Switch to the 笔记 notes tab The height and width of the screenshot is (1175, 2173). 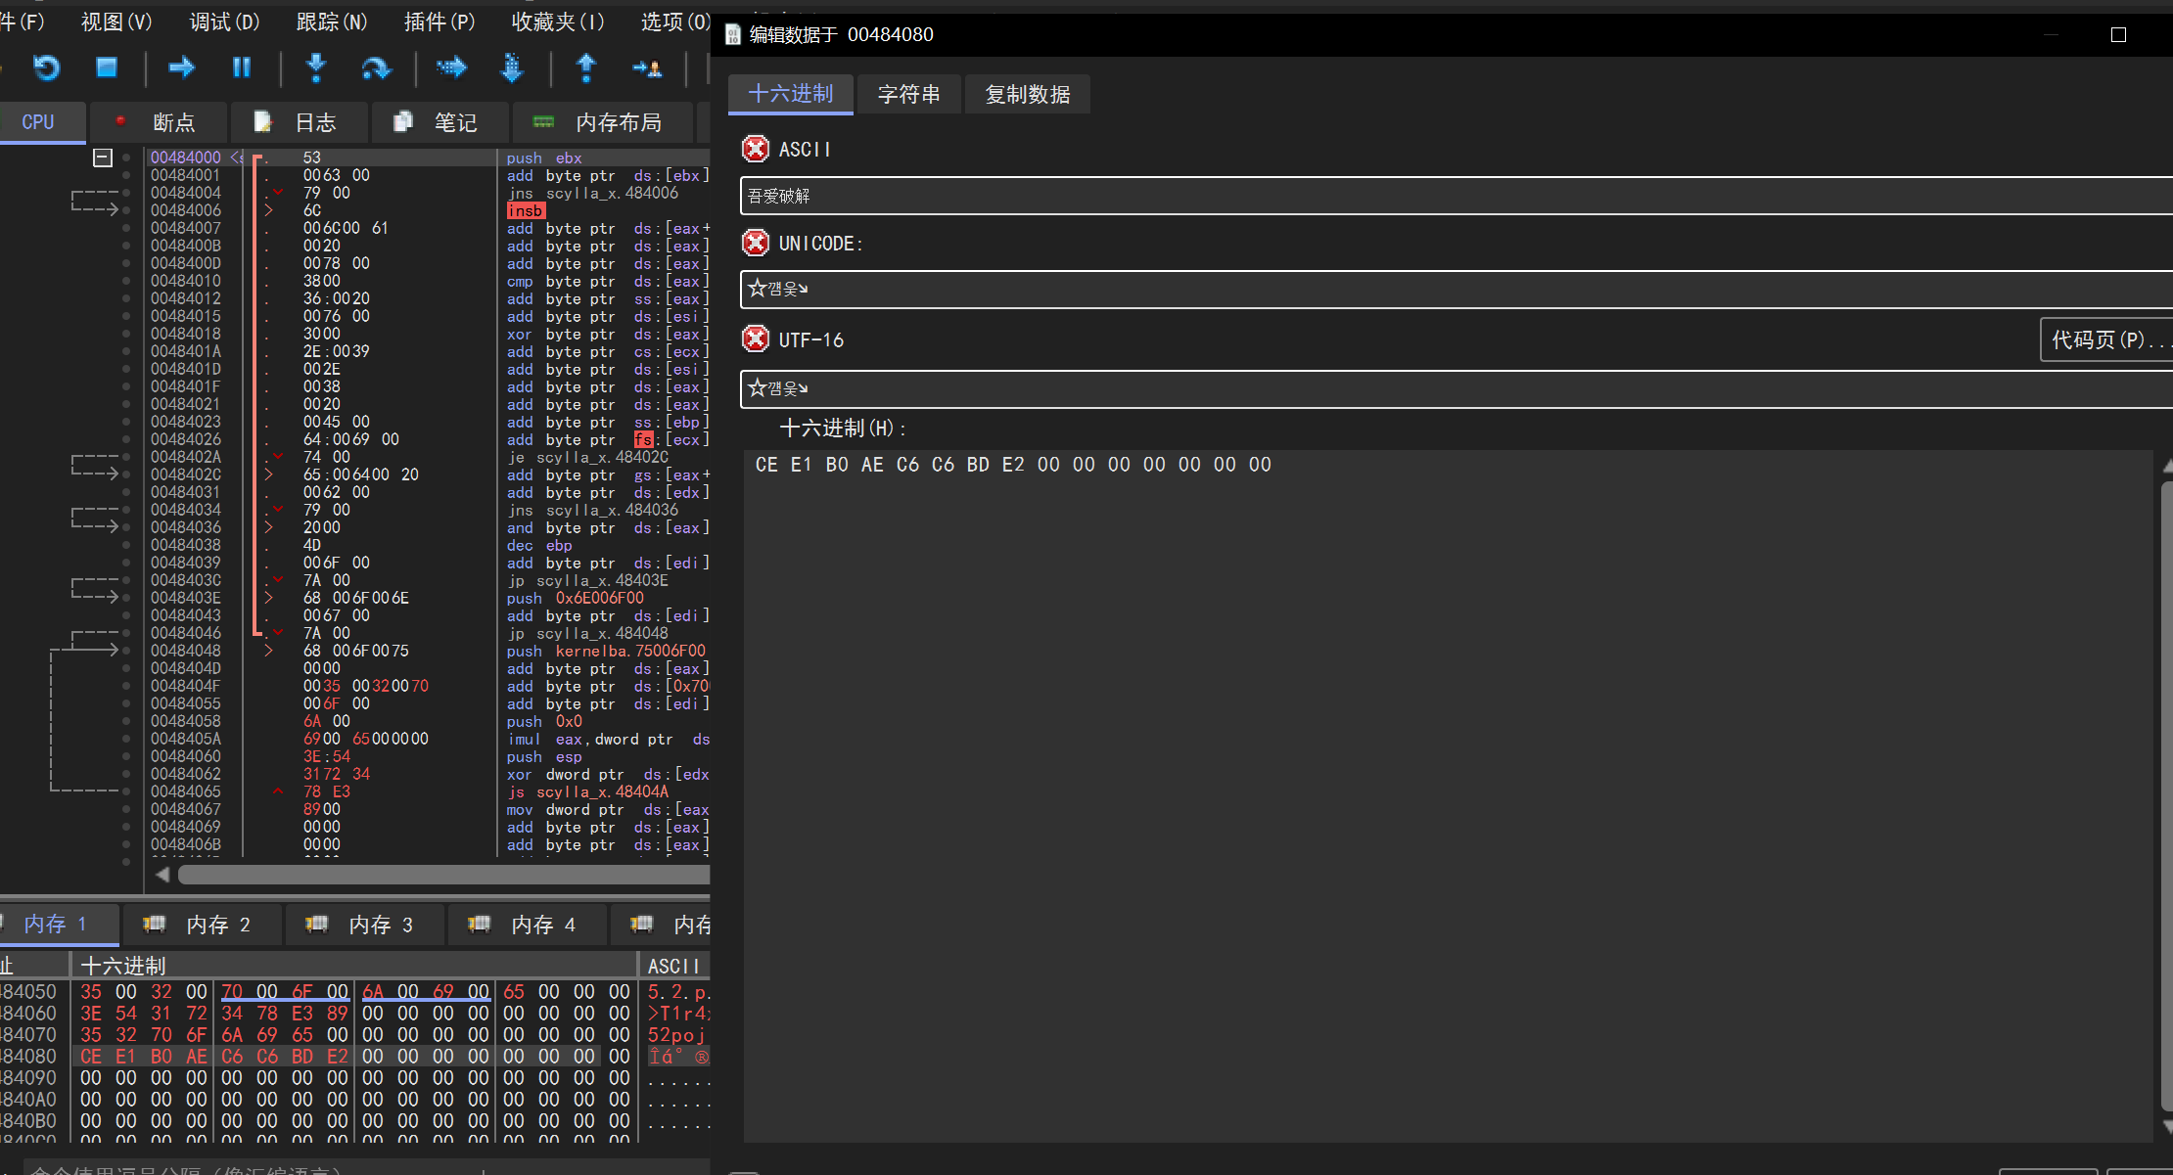440,122
